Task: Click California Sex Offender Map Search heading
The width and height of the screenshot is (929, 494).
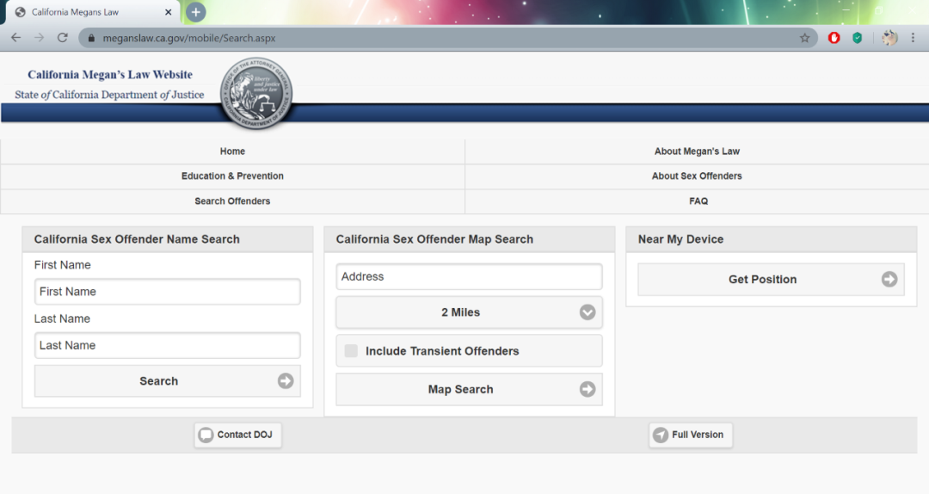Action: coord(434,239)
